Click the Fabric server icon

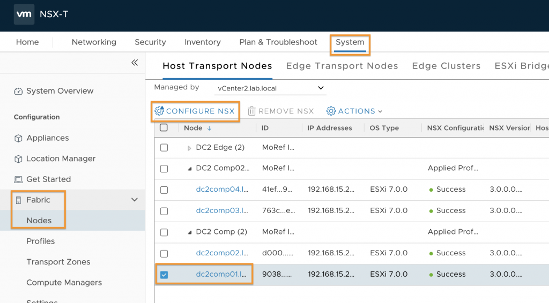[x=18, y=200]
